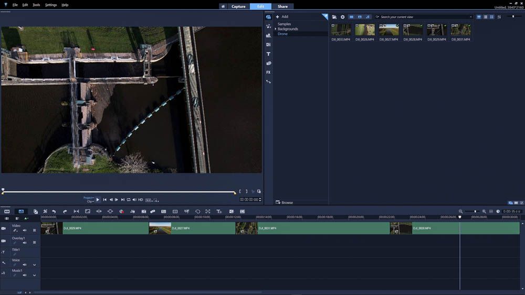525x295 pixels.
Task: Click the Play button in preview
Action: [98, 200]
